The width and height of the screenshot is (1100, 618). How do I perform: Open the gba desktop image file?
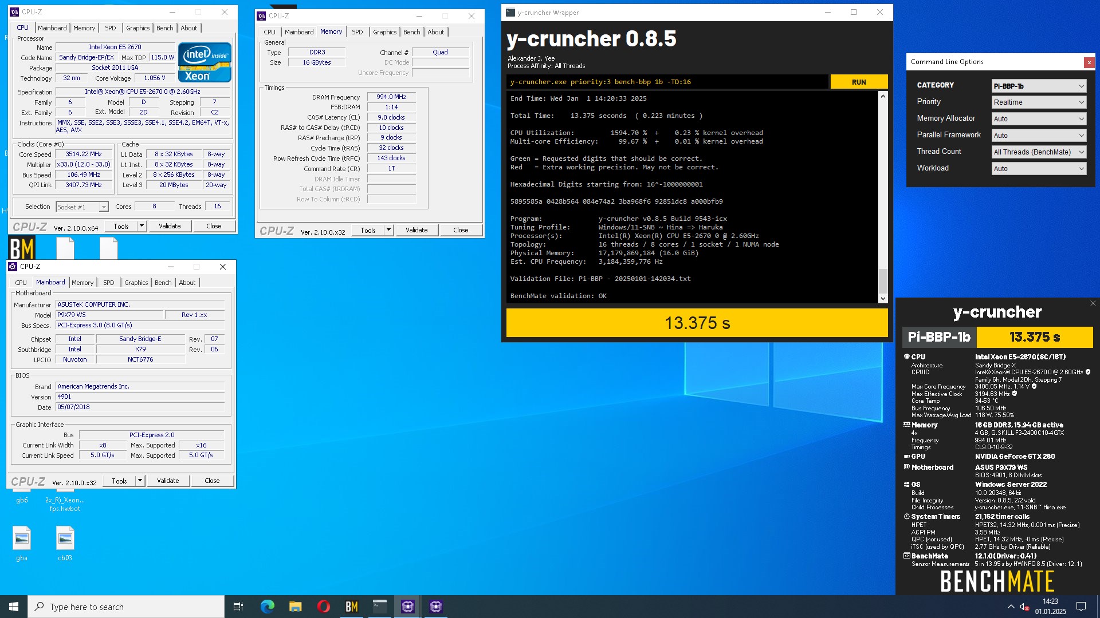pos(22,543)
